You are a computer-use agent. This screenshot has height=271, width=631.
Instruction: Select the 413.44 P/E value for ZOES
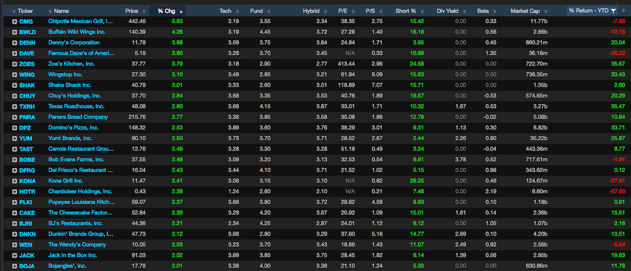pos(346,64)
